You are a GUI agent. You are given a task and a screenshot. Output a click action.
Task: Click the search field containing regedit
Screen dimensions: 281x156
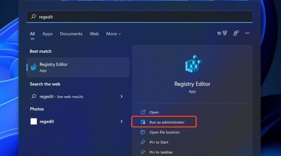[x=140, y=17]
